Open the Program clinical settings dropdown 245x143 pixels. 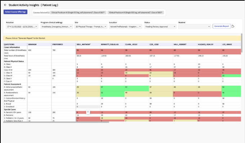(x=56, y=27)
